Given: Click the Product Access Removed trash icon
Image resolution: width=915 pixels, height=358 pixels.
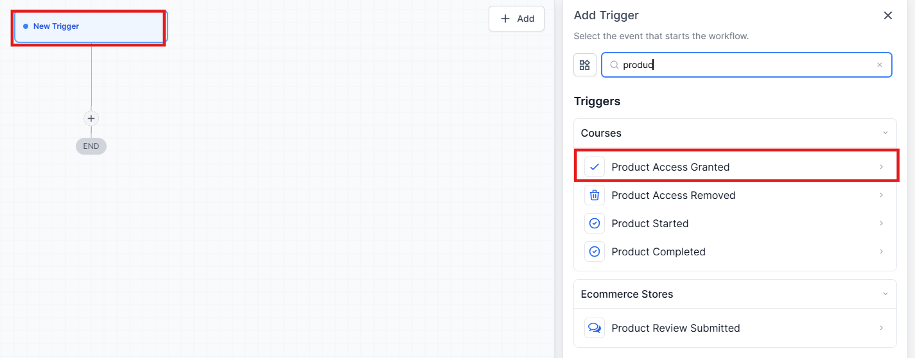Looking at the screenshot, I should [595, 195].
